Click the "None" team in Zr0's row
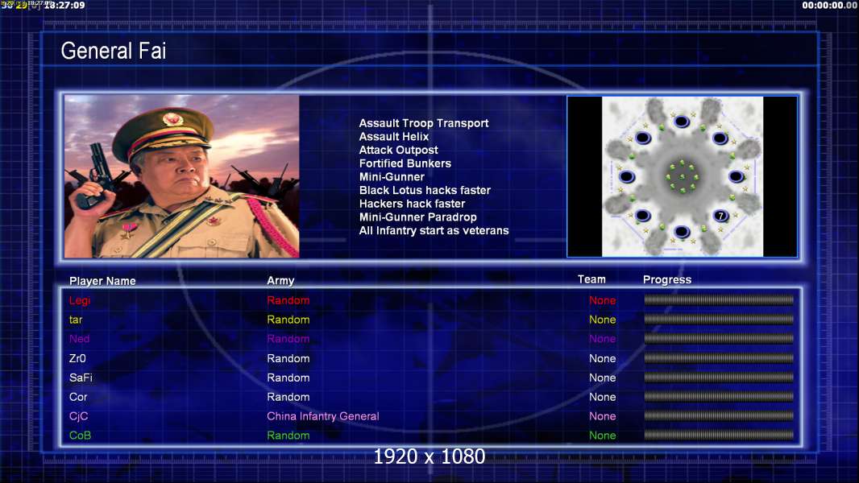 (602, 358)
